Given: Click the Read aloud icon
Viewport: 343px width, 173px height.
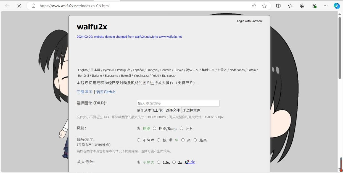Looking at the screenshot, I should pyautogui.click(x=254, y=6).
